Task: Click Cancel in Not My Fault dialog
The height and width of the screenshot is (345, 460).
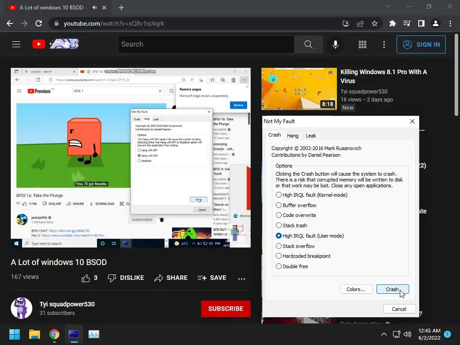Action: click(x=399, y=309)
